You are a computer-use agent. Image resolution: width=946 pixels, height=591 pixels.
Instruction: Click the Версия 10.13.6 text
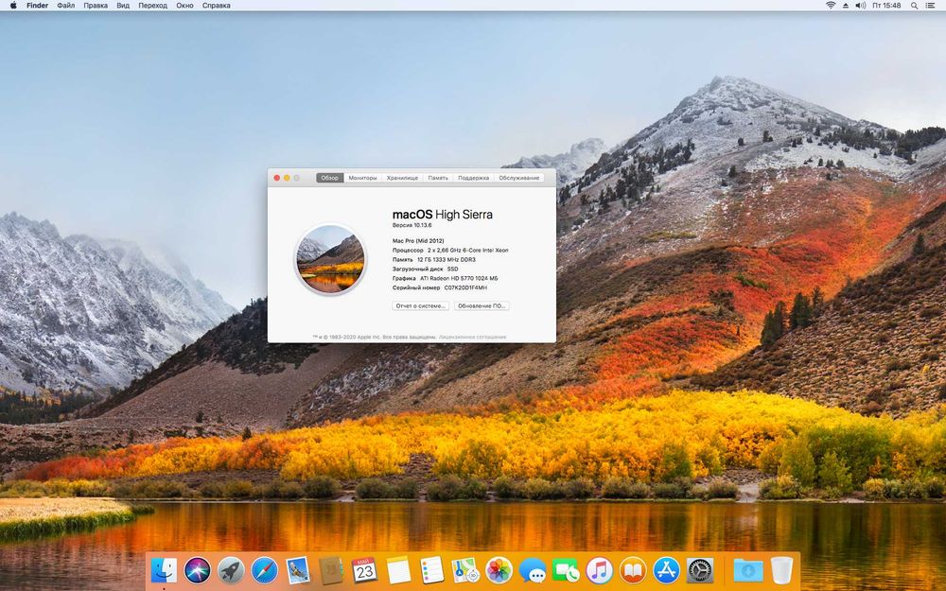click(412, 225)
